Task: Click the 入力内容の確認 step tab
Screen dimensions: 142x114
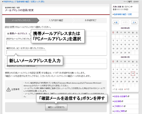Action: 56,20
